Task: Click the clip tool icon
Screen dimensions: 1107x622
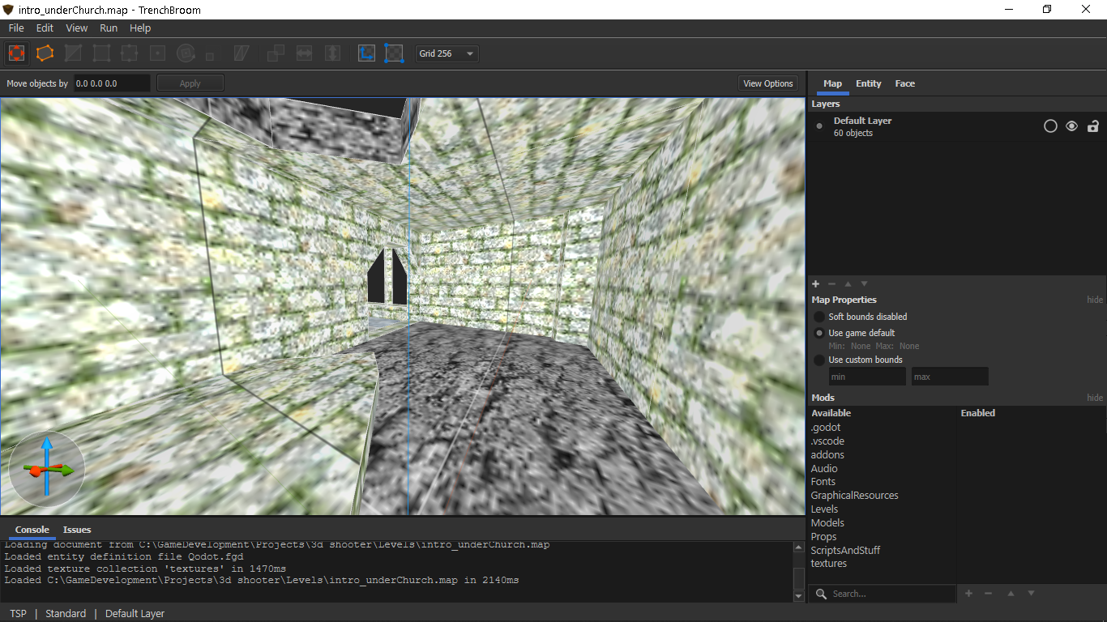Action: coord(73,53)
